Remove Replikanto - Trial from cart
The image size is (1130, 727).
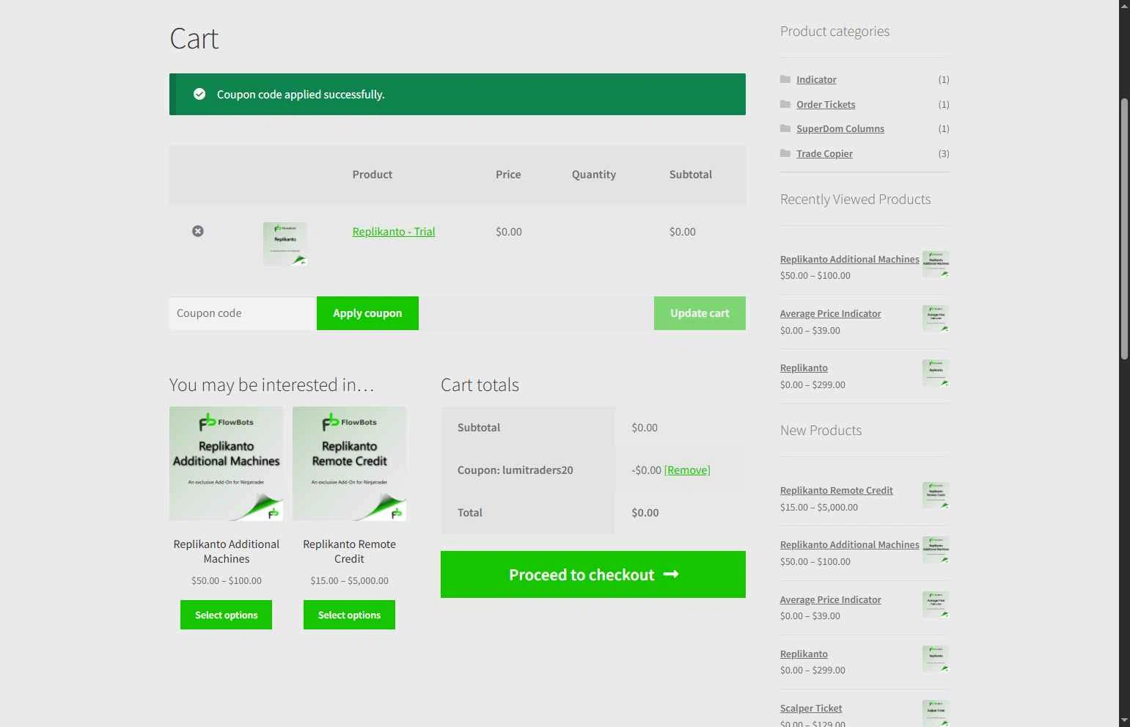pyautogui.click(x=198, y=231)
